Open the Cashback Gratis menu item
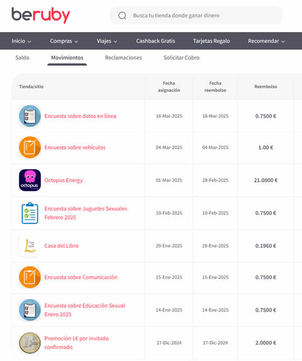The width and height of the screenshot is (302, 361). click(x=155, y=41)
